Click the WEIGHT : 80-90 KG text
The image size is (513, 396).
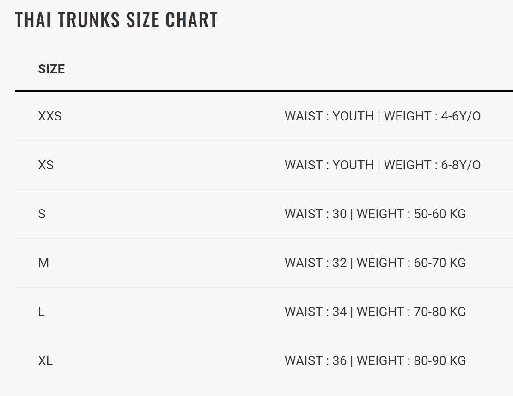411,361
